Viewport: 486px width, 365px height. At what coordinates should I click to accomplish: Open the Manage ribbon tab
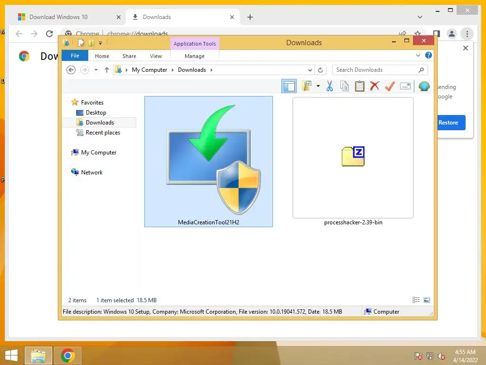point(195,56)
